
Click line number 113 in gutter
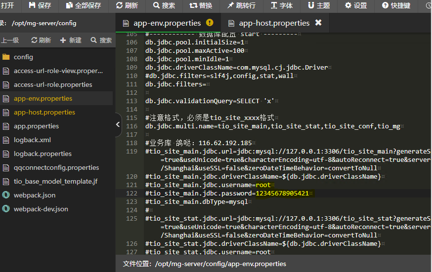(x=131, y=101)
